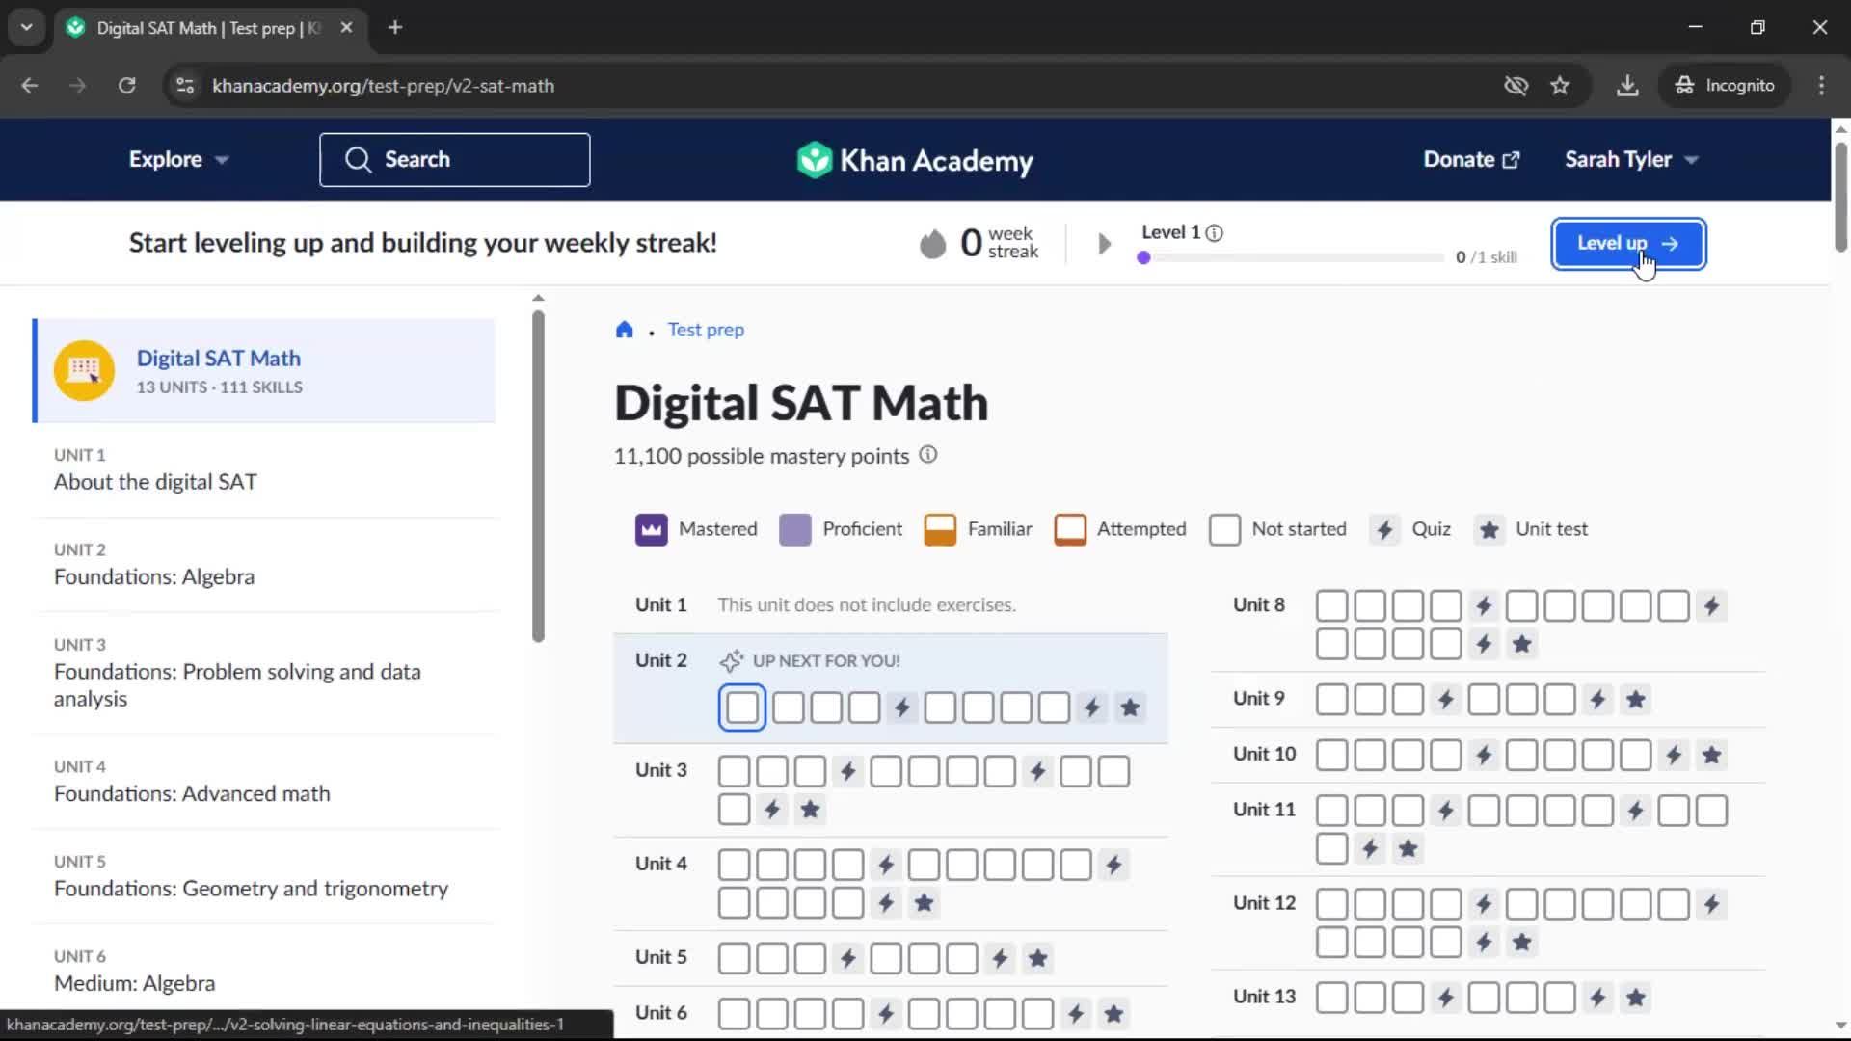Open Sarah Tyler account dropdown
Viewport: 1851px width, 1041px height.
[1631, 160]
